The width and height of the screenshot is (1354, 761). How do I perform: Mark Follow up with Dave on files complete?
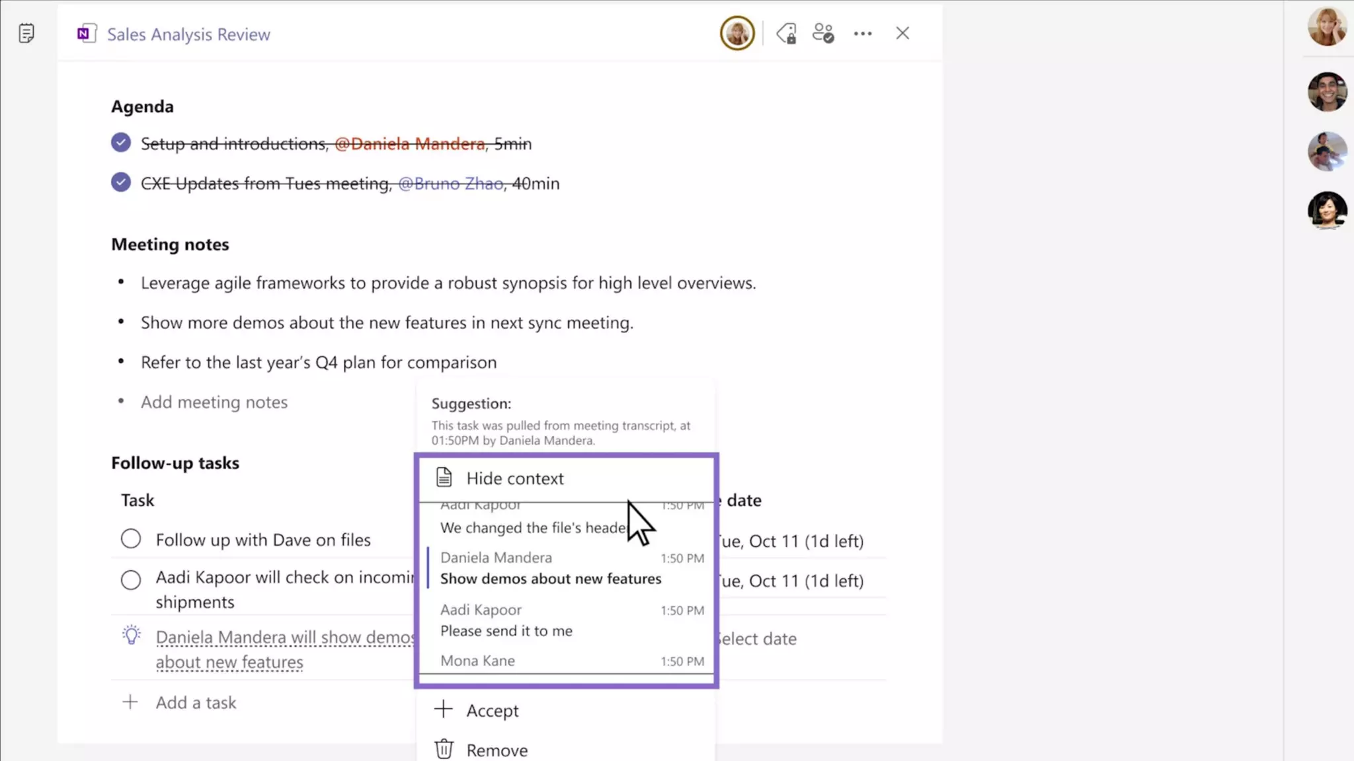tap(131, 539)
